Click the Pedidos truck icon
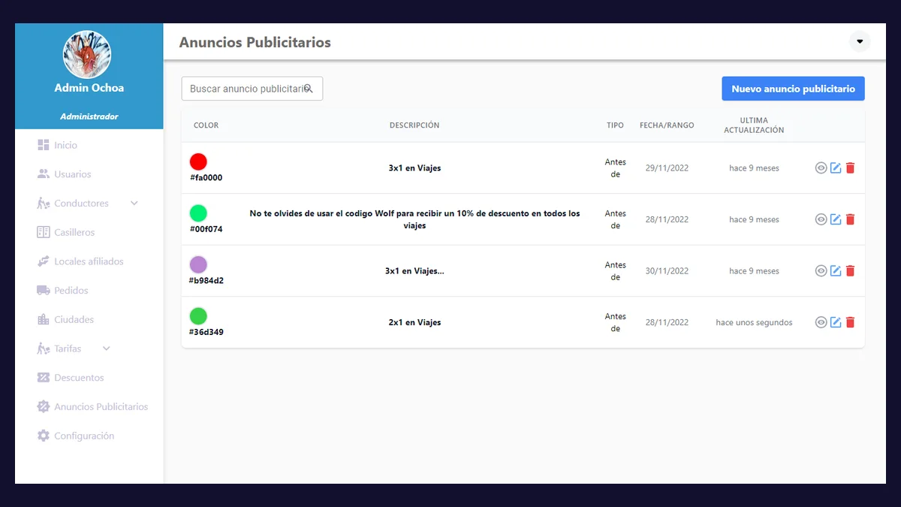 44,291
